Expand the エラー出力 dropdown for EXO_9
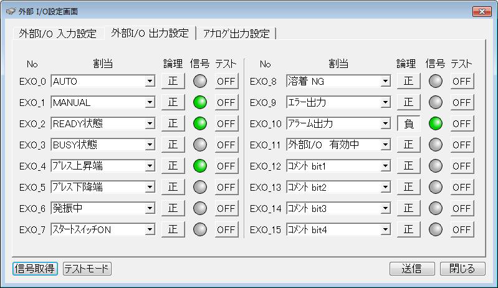This screenshot has height=288, width=498. (385, 103)
